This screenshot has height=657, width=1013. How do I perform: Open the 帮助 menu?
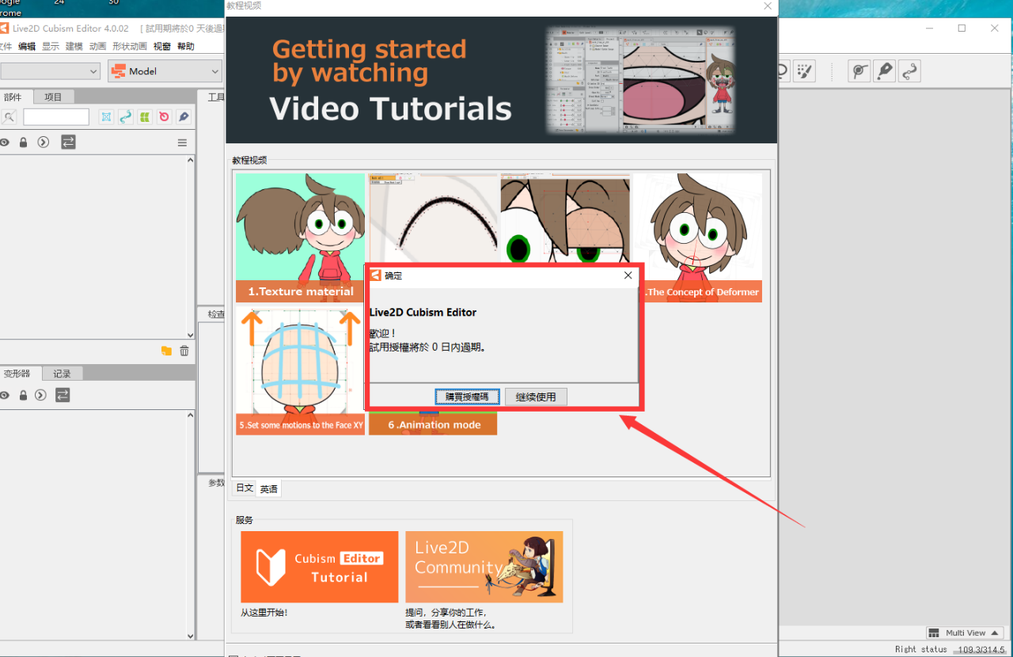[x=186, y=47]
